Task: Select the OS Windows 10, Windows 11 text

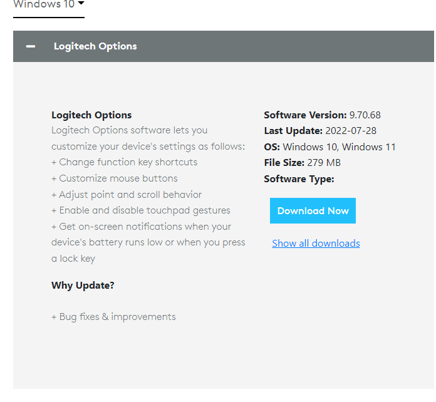Action: [x=330, y=147]
